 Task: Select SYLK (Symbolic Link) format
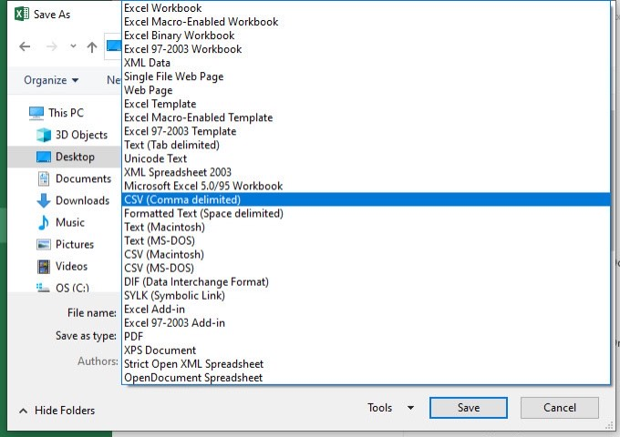(x=366, y=296)
